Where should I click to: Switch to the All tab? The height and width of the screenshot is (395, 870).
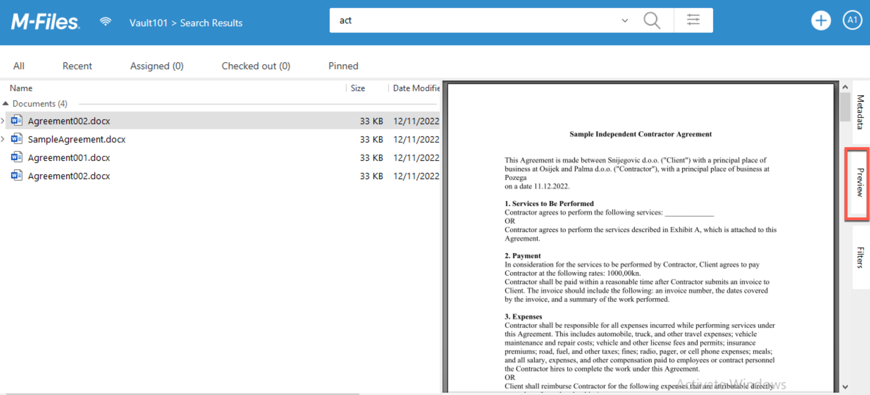click(19, 66)
